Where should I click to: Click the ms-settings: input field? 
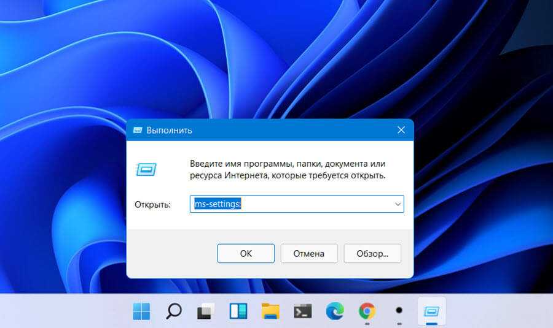(297, 204)
